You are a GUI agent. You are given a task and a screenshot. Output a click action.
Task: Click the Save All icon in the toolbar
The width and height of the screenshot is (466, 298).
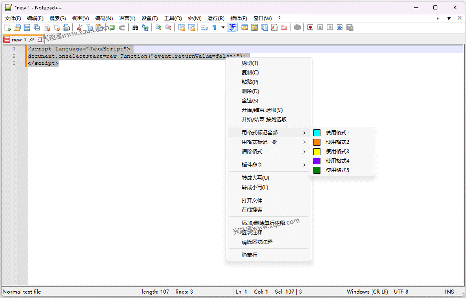click(37, 28)
